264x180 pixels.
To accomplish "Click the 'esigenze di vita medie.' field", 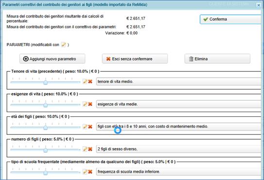I will (x=179, y=104).
